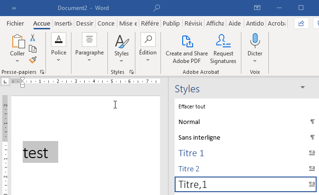This screenshot has width=319, height=195.
Task: Click the share icon at ribbon right
Action: pyautogui.click(x=301, y=23)
